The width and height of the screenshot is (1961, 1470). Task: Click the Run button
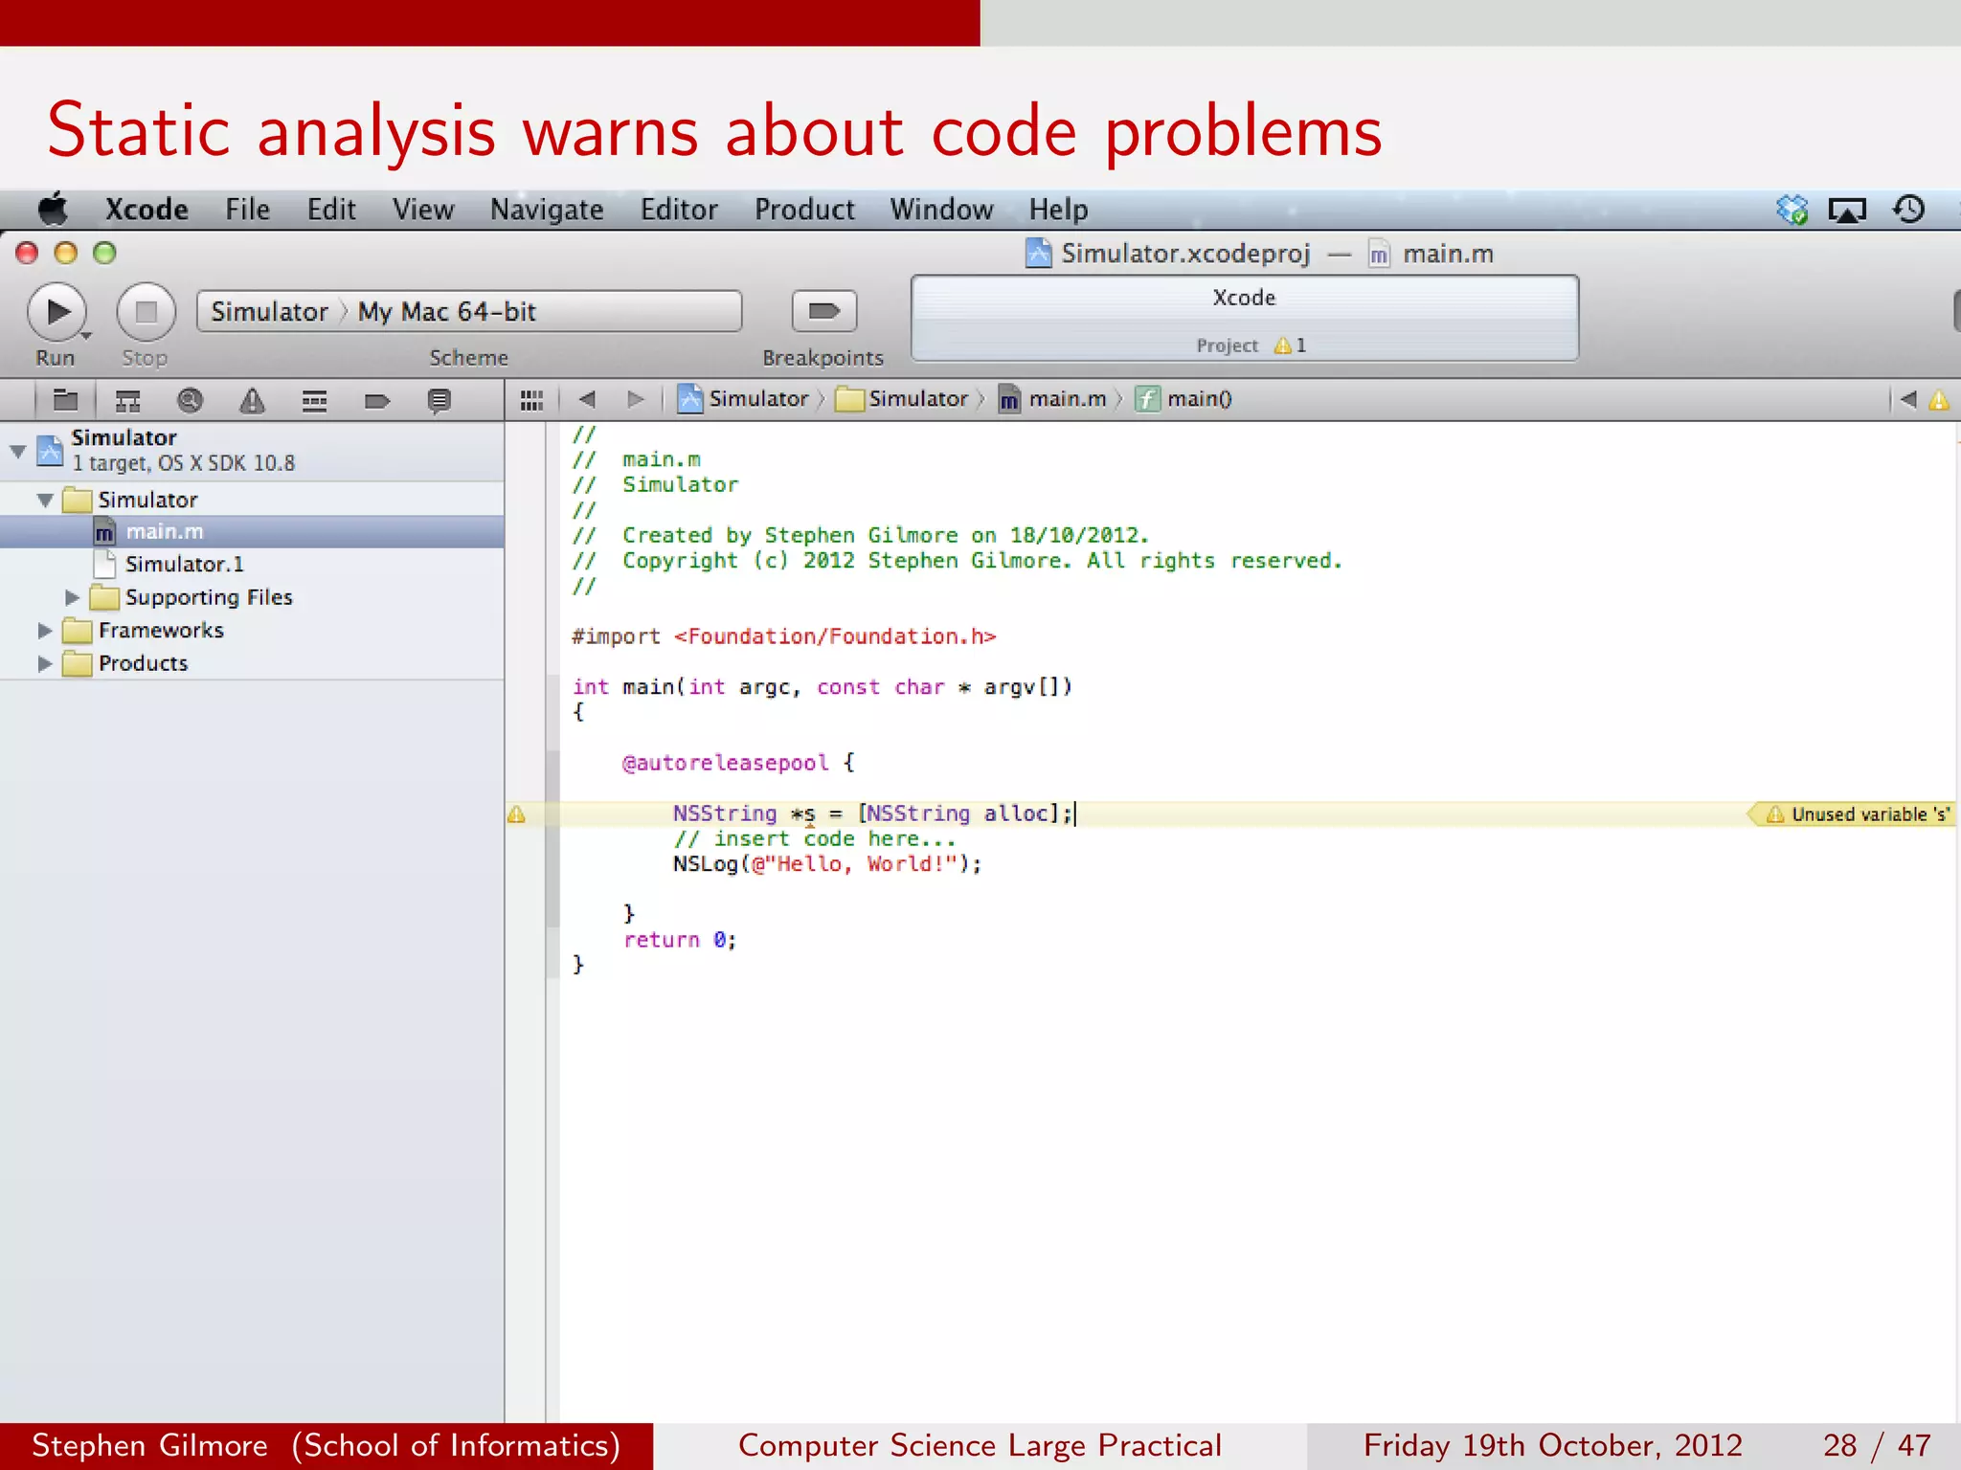56,312
